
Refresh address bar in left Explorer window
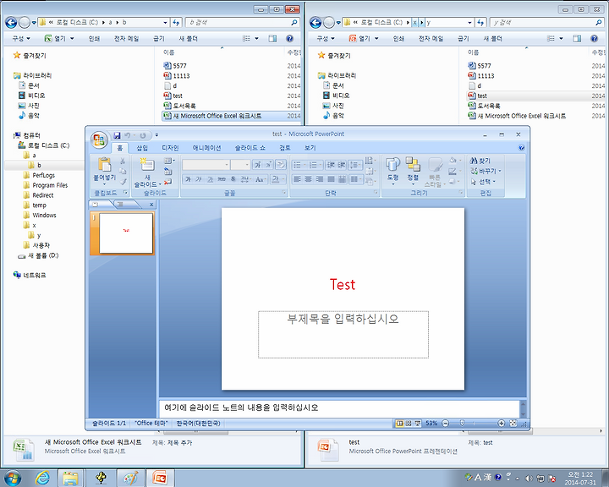click(176, 23)
